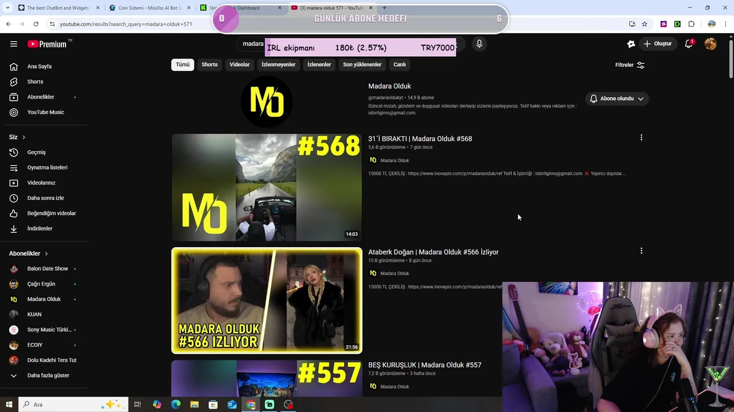Image resolution: width=734 pixels, height=412 pixels.
Task: Go to YouTube Premium home logo
Action: pyautogui.click(x=48, y=43)
